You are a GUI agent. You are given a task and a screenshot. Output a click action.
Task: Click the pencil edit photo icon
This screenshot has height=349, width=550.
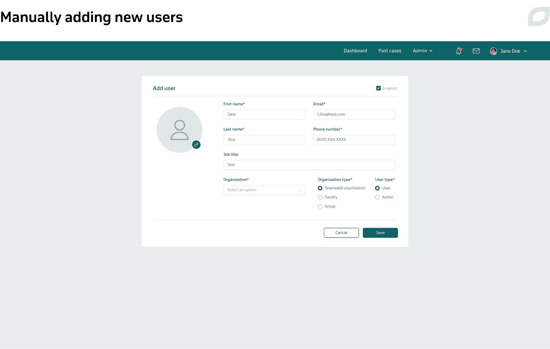tap(196, 145)
